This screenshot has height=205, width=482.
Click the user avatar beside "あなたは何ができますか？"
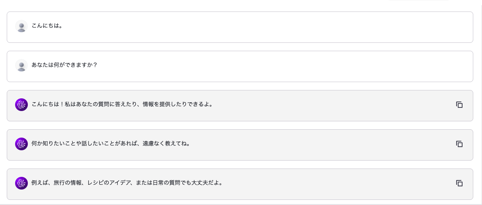point(21,65)
